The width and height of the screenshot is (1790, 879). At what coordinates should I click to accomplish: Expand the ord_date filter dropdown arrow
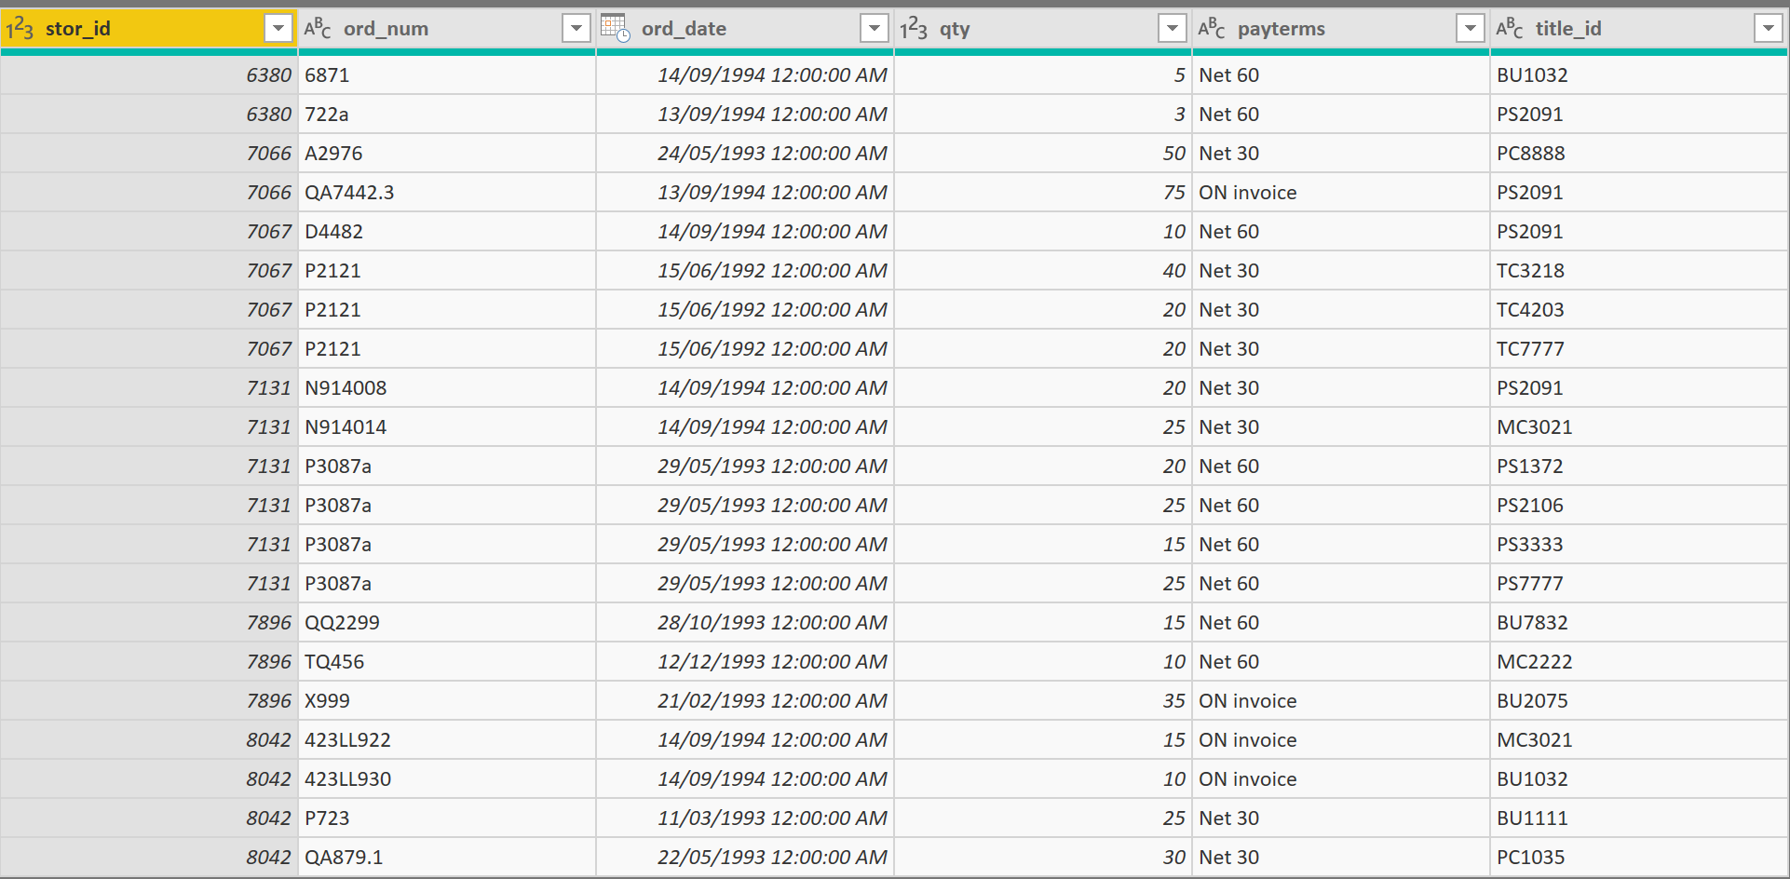pos(874,29)
